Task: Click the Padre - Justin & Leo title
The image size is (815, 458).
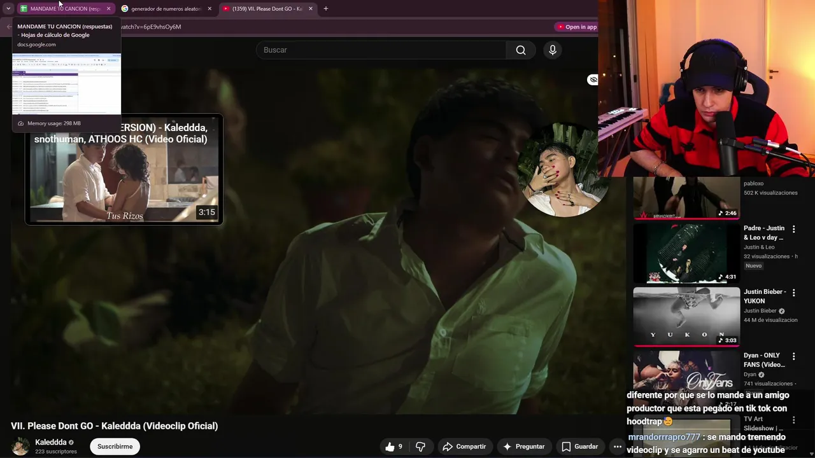Action: click(764, 233)
